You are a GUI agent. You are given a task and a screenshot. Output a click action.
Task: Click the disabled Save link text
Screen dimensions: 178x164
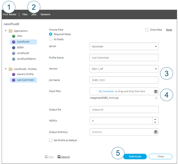coord(51,157)
